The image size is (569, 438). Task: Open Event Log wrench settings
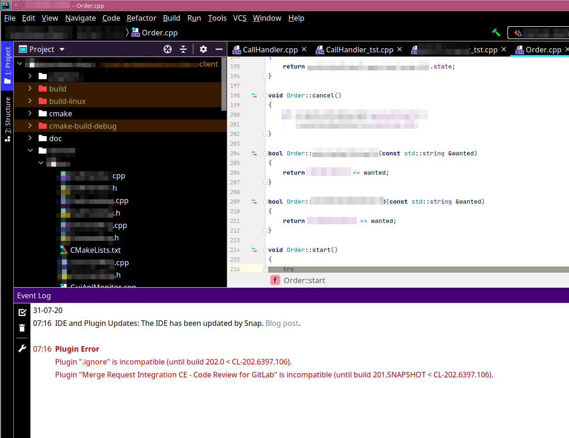point(22,348)
